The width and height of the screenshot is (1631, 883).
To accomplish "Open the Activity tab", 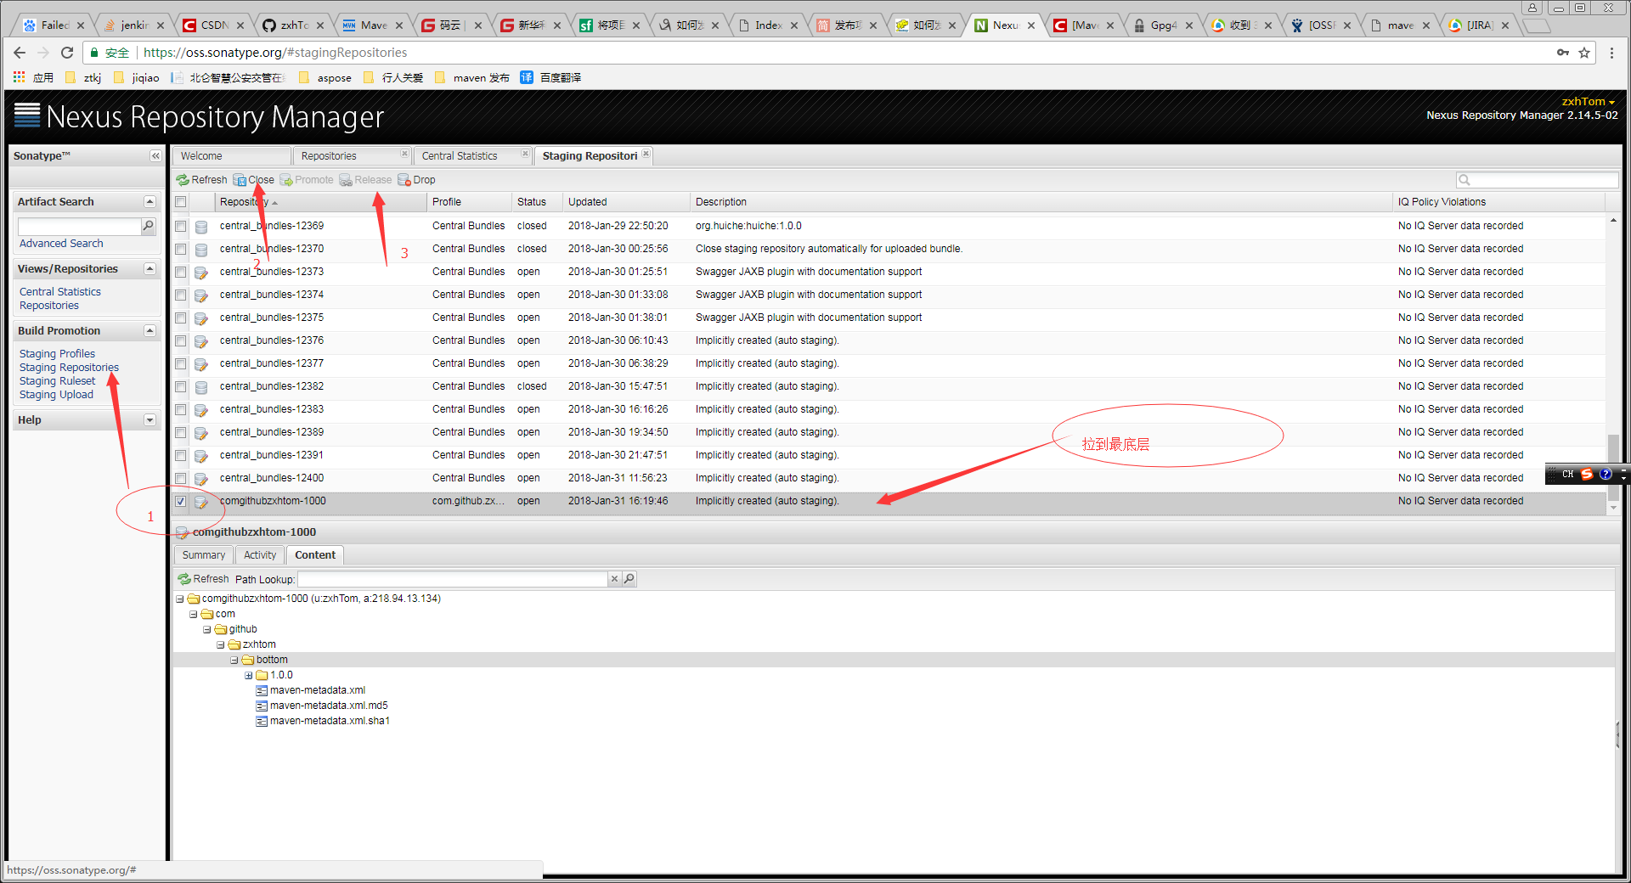I will tap(260, 555).
